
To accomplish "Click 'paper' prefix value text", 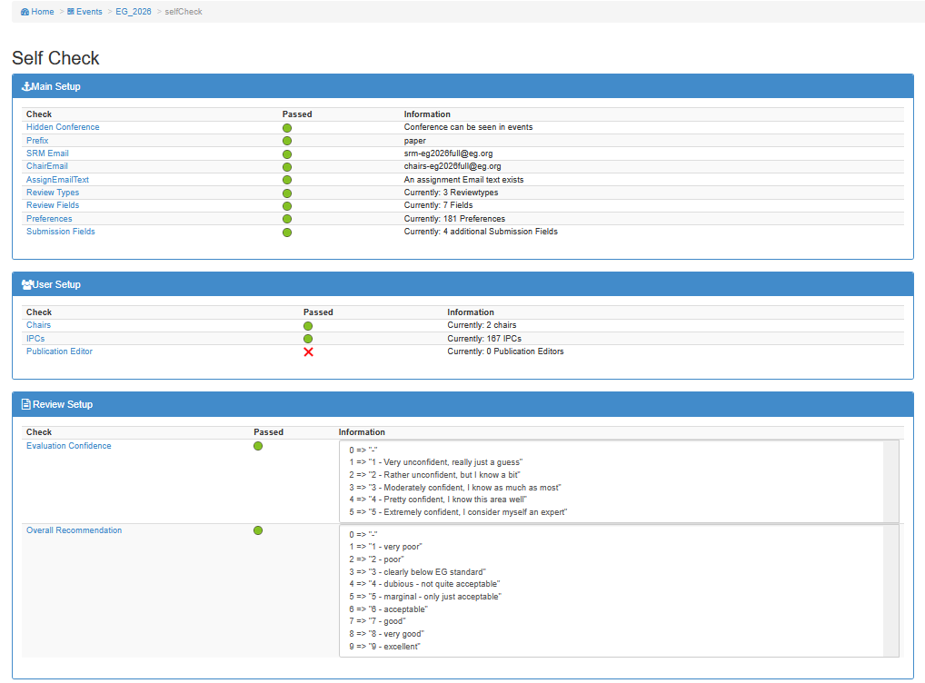I will coord(414,141).
